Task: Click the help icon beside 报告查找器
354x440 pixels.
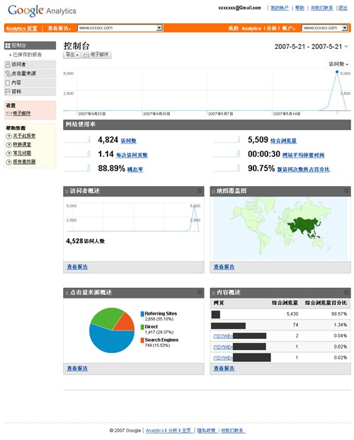Action: point(8,162)
